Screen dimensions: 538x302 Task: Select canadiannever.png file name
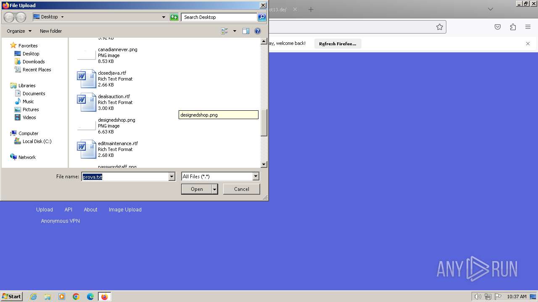click(118, 49)
